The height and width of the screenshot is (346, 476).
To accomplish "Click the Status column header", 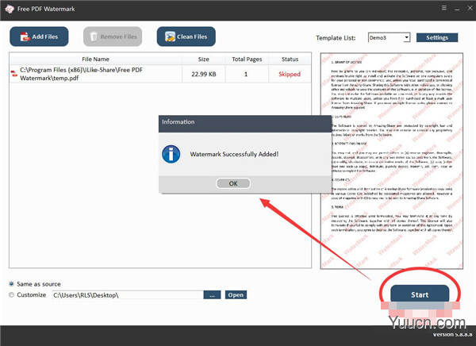I will click(x=290, y=60).
